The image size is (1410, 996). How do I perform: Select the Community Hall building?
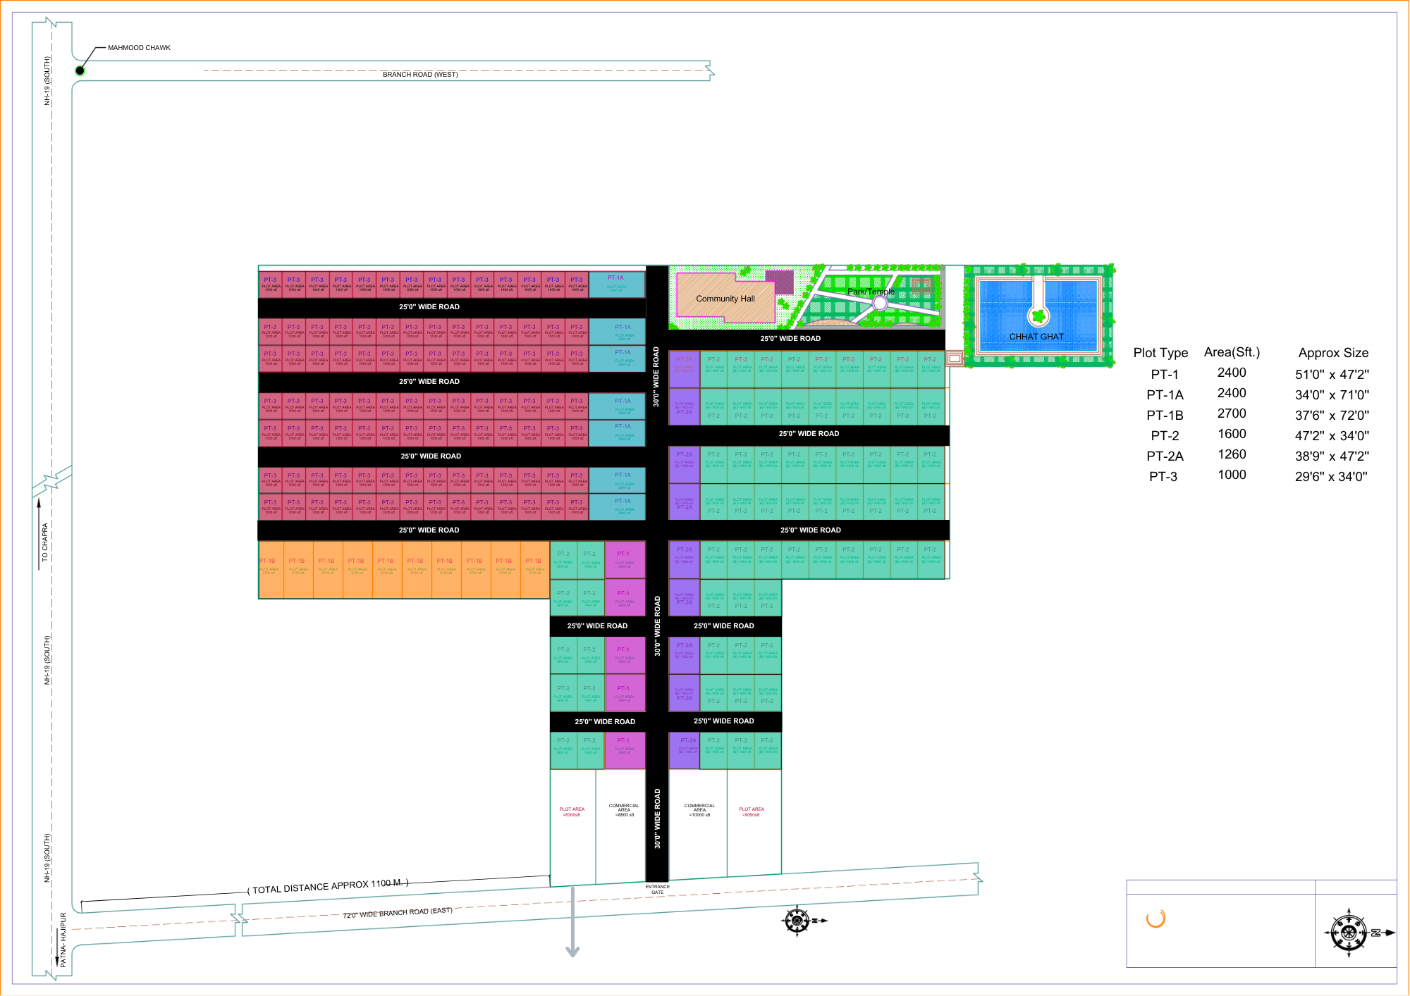coord(725,297)
